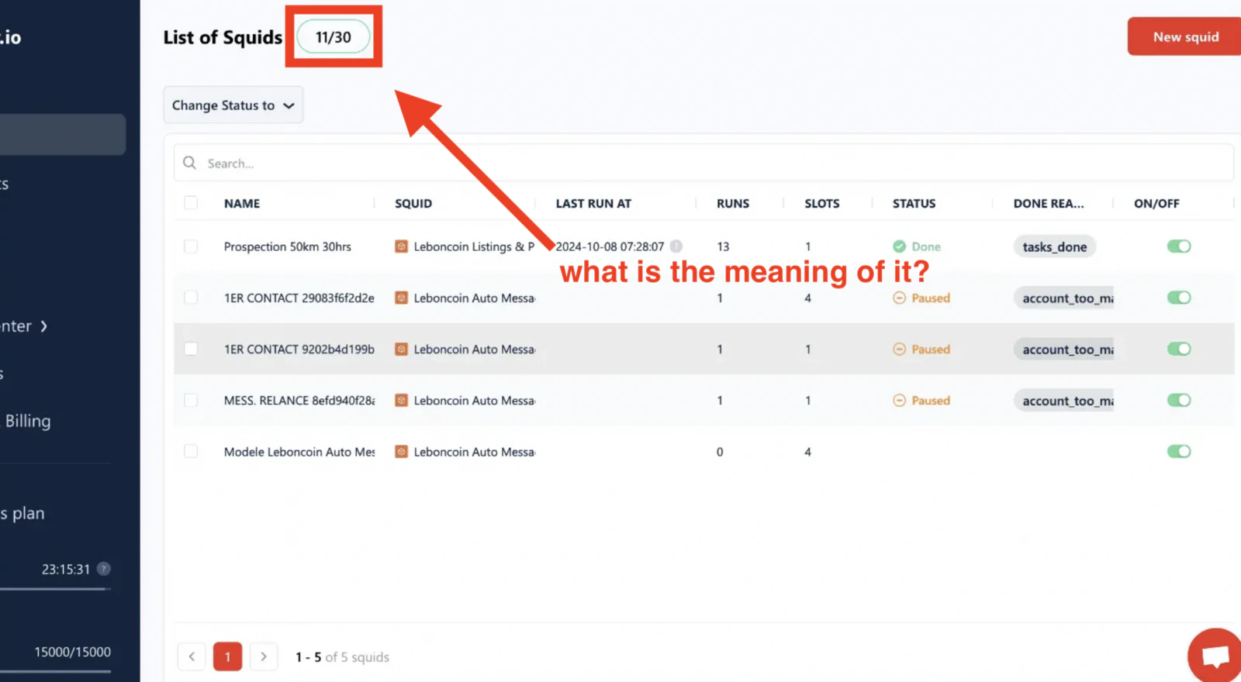Go to the previous page arrow

pyautogui.click(x=192, y=656)
